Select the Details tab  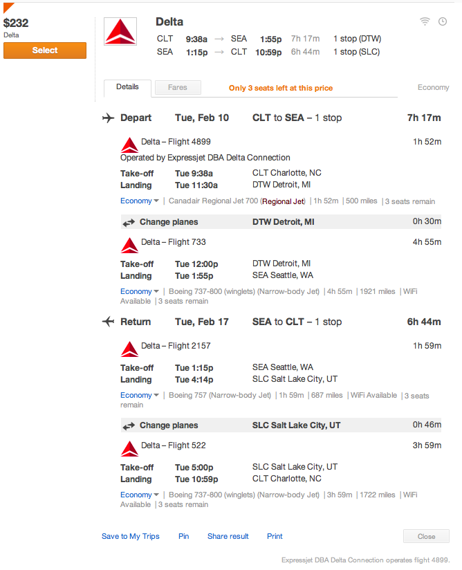pyautogui.click(x=127, y=88)
